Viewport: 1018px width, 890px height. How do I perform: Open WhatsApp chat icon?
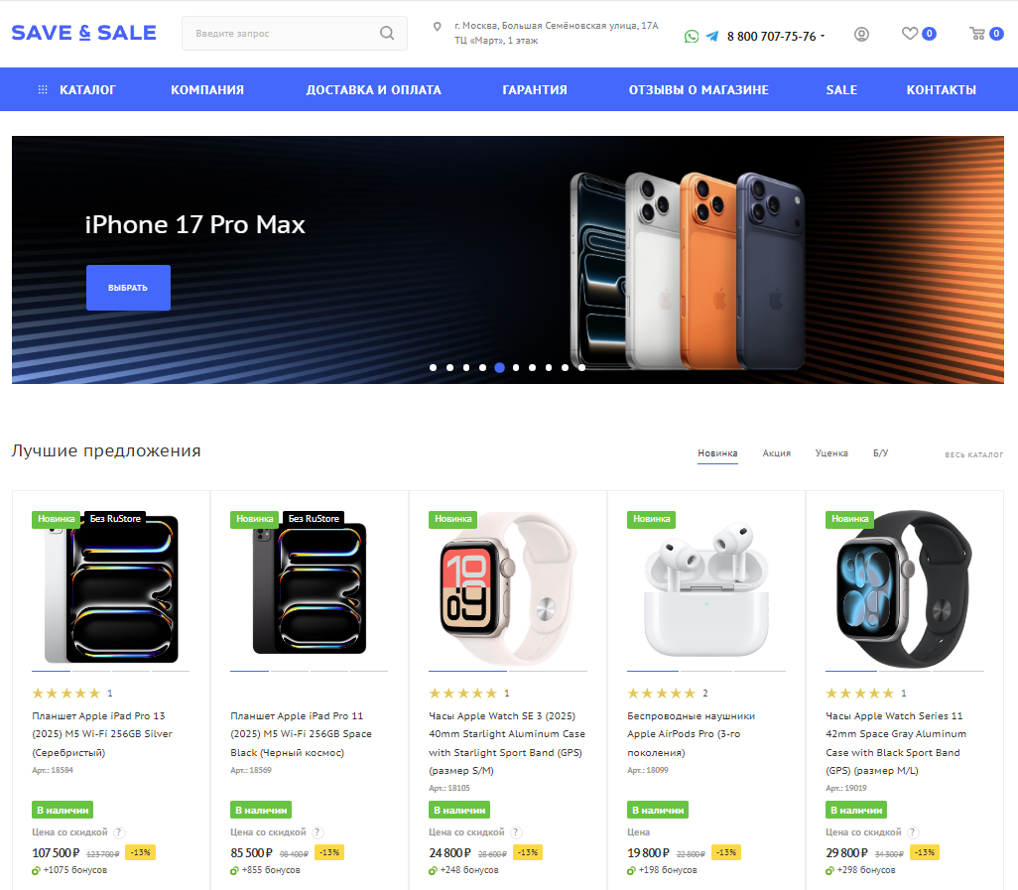[x=692, y=37]
